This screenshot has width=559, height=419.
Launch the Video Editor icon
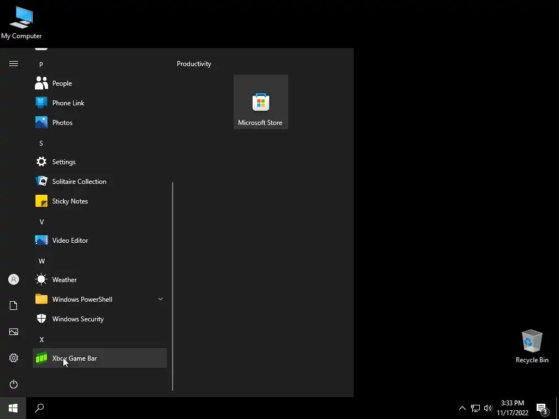(41, 240)
